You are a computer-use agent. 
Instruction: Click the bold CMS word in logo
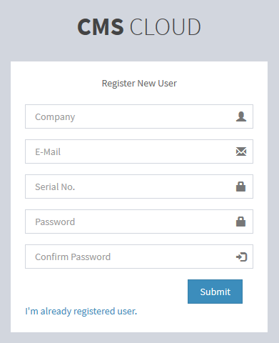coord(101,27)
